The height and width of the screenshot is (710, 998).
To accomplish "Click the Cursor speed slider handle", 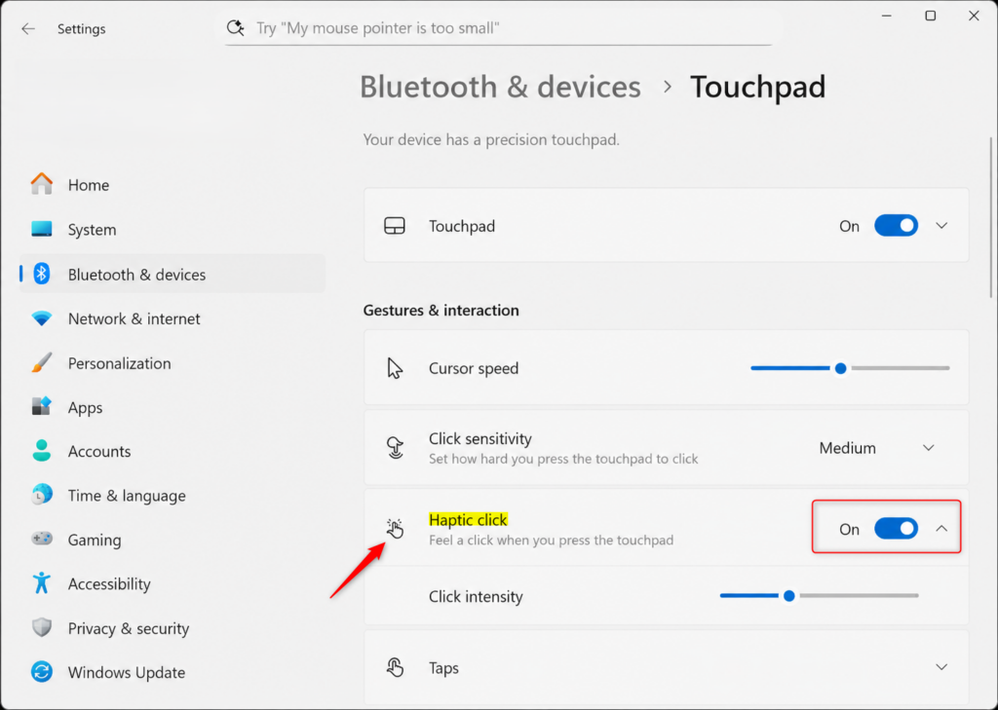I will tap(840, 368).
